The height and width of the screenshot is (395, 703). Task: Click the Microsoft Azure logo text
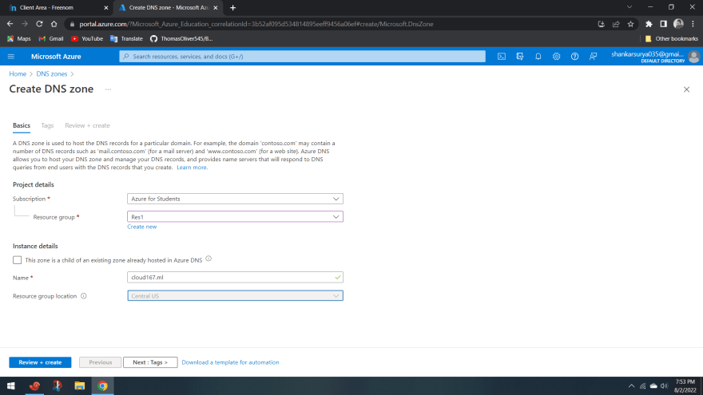pos(56,57)
